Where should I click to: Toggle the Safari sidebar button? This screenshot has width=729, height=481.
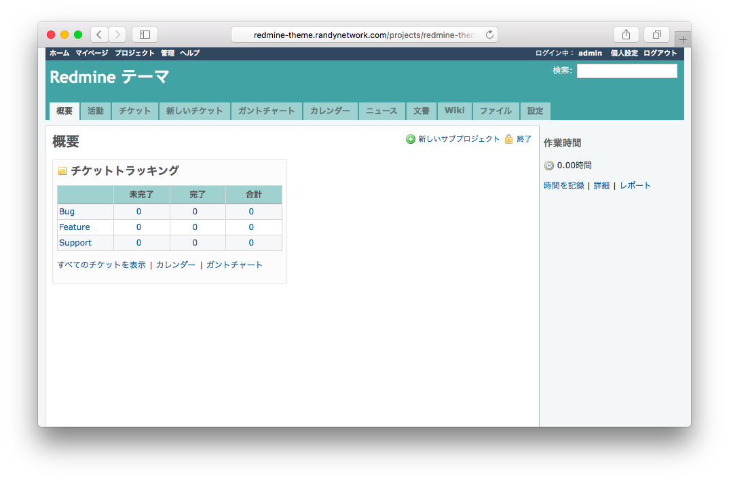click(x=145, y=35)
